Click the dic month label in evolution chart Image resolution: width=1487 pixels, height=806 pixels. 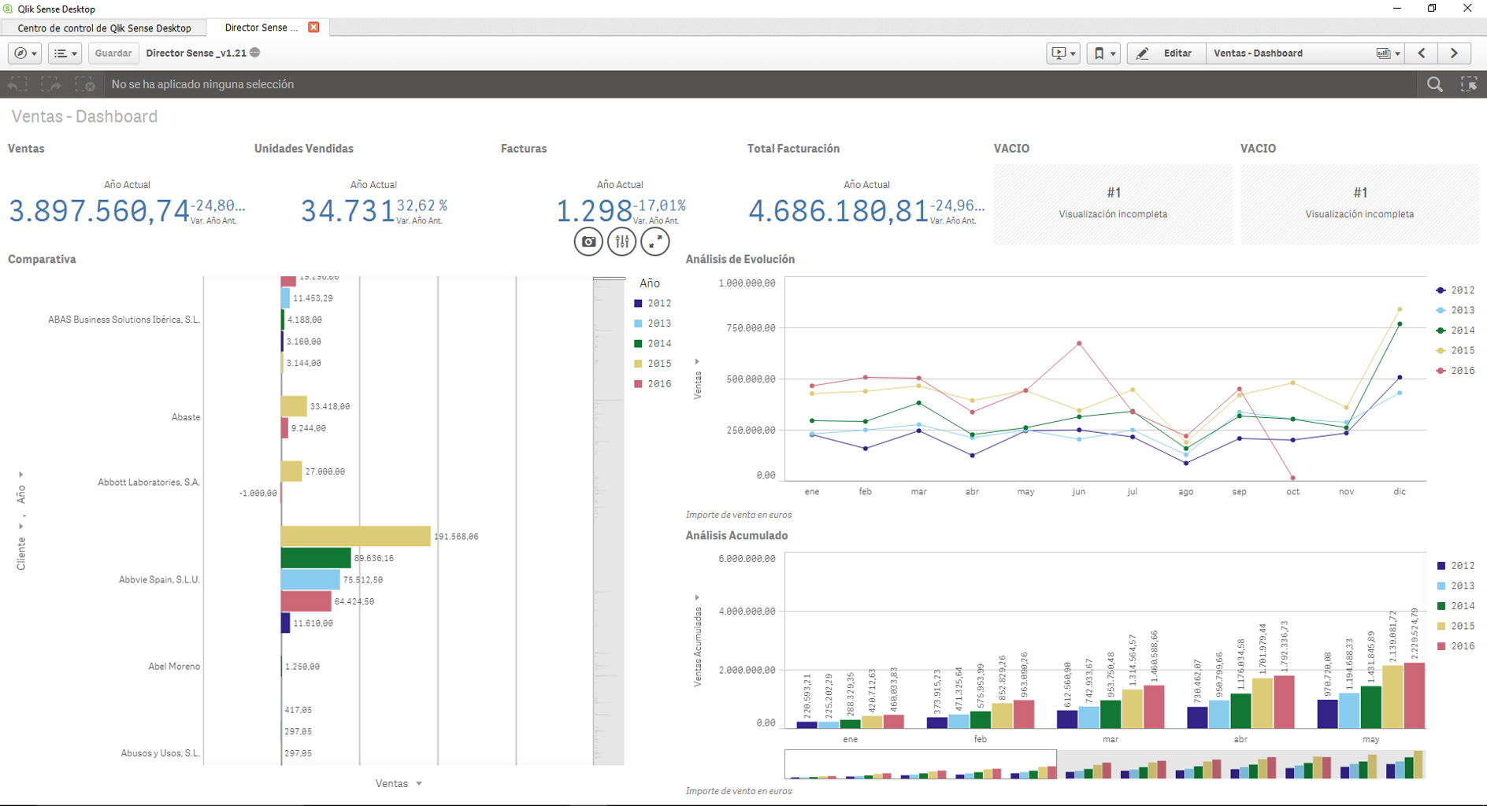pyautogui.click(x=1400, y=492)
